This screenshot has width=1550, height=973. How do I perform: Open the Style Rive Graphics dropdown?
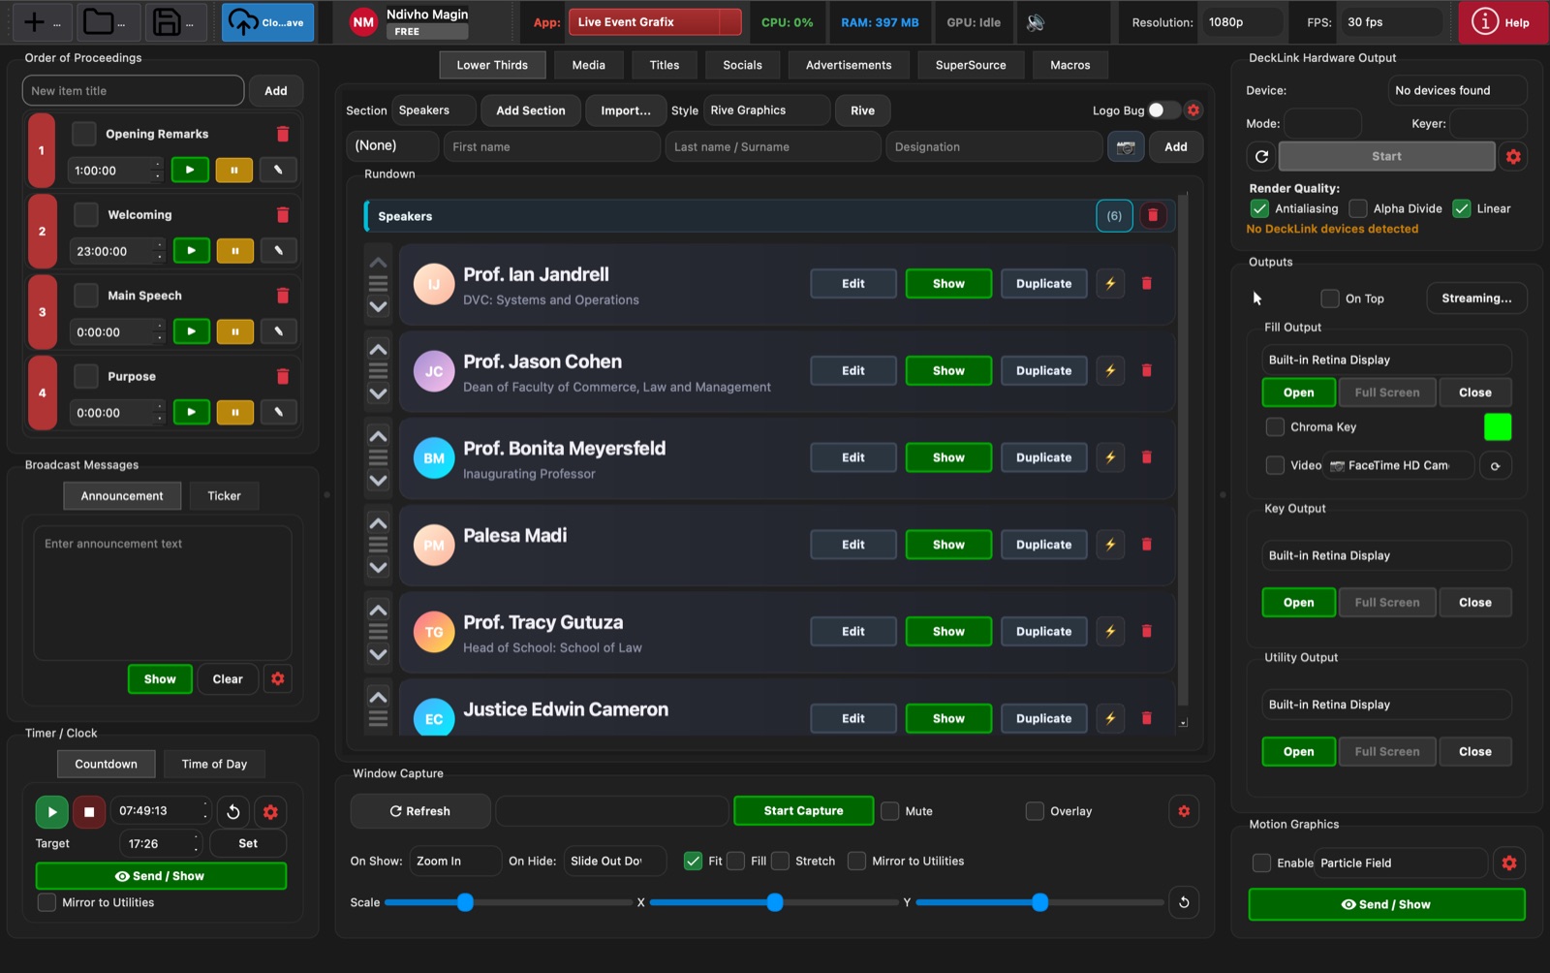[x=766, y=110]
